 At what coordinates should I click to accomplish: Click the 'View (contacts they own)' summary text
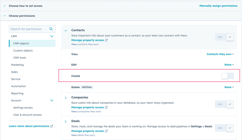(x=85, y=44)
